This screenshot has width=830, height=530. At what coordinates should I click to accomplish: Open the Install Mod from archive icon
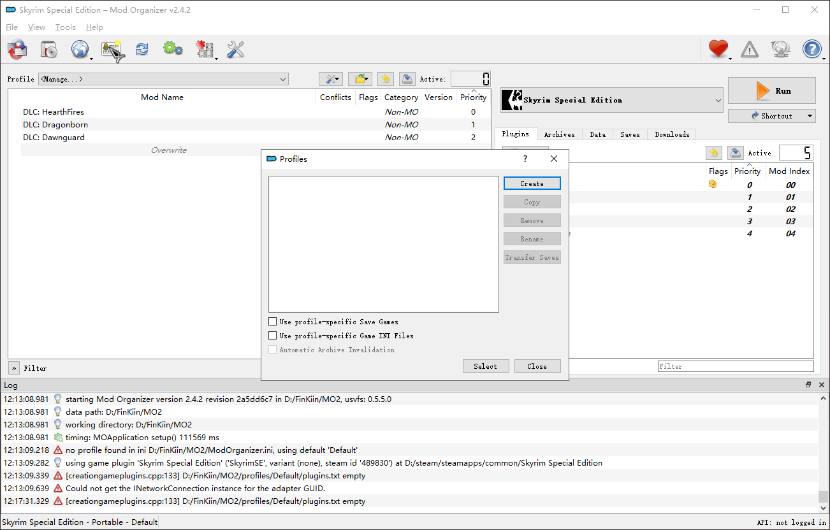tap(49, 49)
